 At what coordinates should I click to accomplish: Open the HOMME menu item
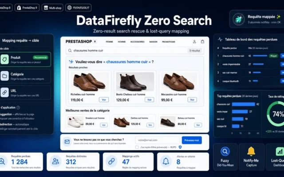(122, 42)
